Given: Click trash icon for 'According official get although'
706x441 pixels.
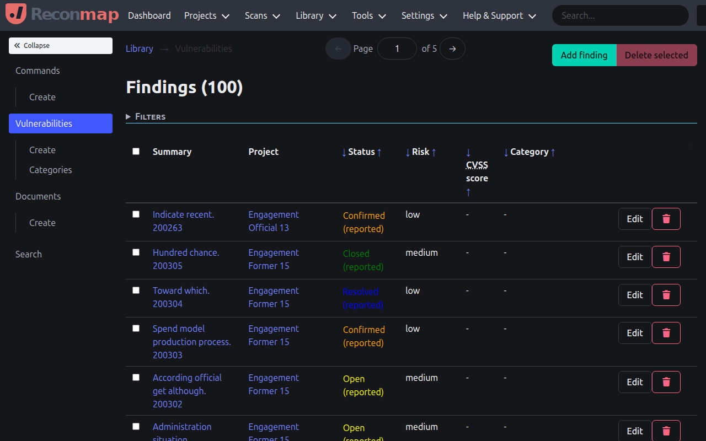Looking at the screenshot, I should pos(666,382).
